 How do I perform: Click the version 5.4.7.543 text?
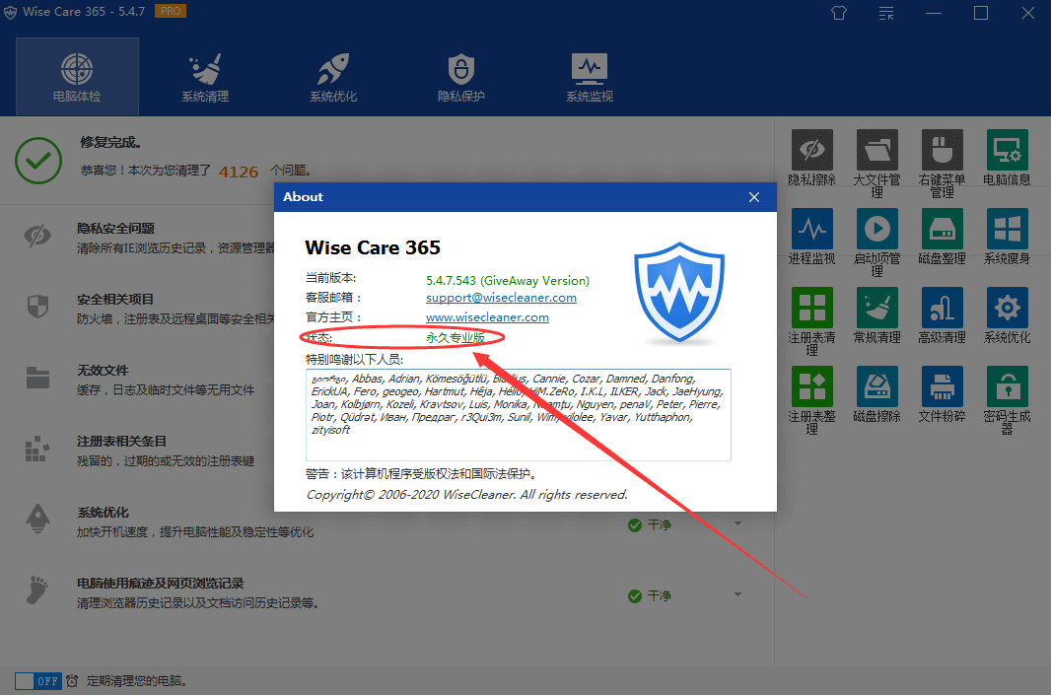(508, 281)
